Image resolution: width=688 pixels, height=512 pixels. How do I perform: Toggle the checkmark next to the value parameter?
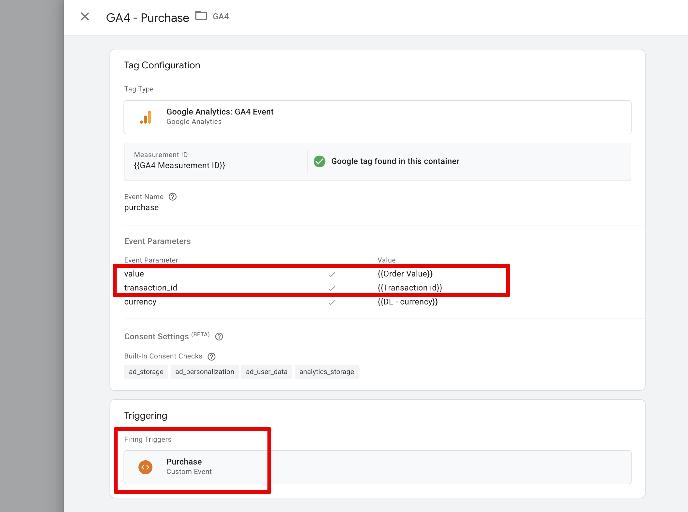pos(332,274)
